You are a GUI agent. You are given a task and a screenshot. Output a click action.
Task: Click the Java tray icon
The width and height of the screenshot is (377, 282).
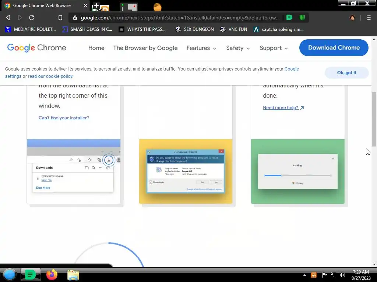click(x=314, y=275)
